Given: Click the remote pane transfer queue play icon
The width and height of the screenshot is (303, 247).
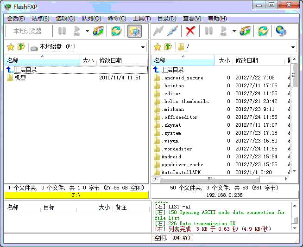Looking at the screenshot, I should pyautogui.click(x=224, y=31).
